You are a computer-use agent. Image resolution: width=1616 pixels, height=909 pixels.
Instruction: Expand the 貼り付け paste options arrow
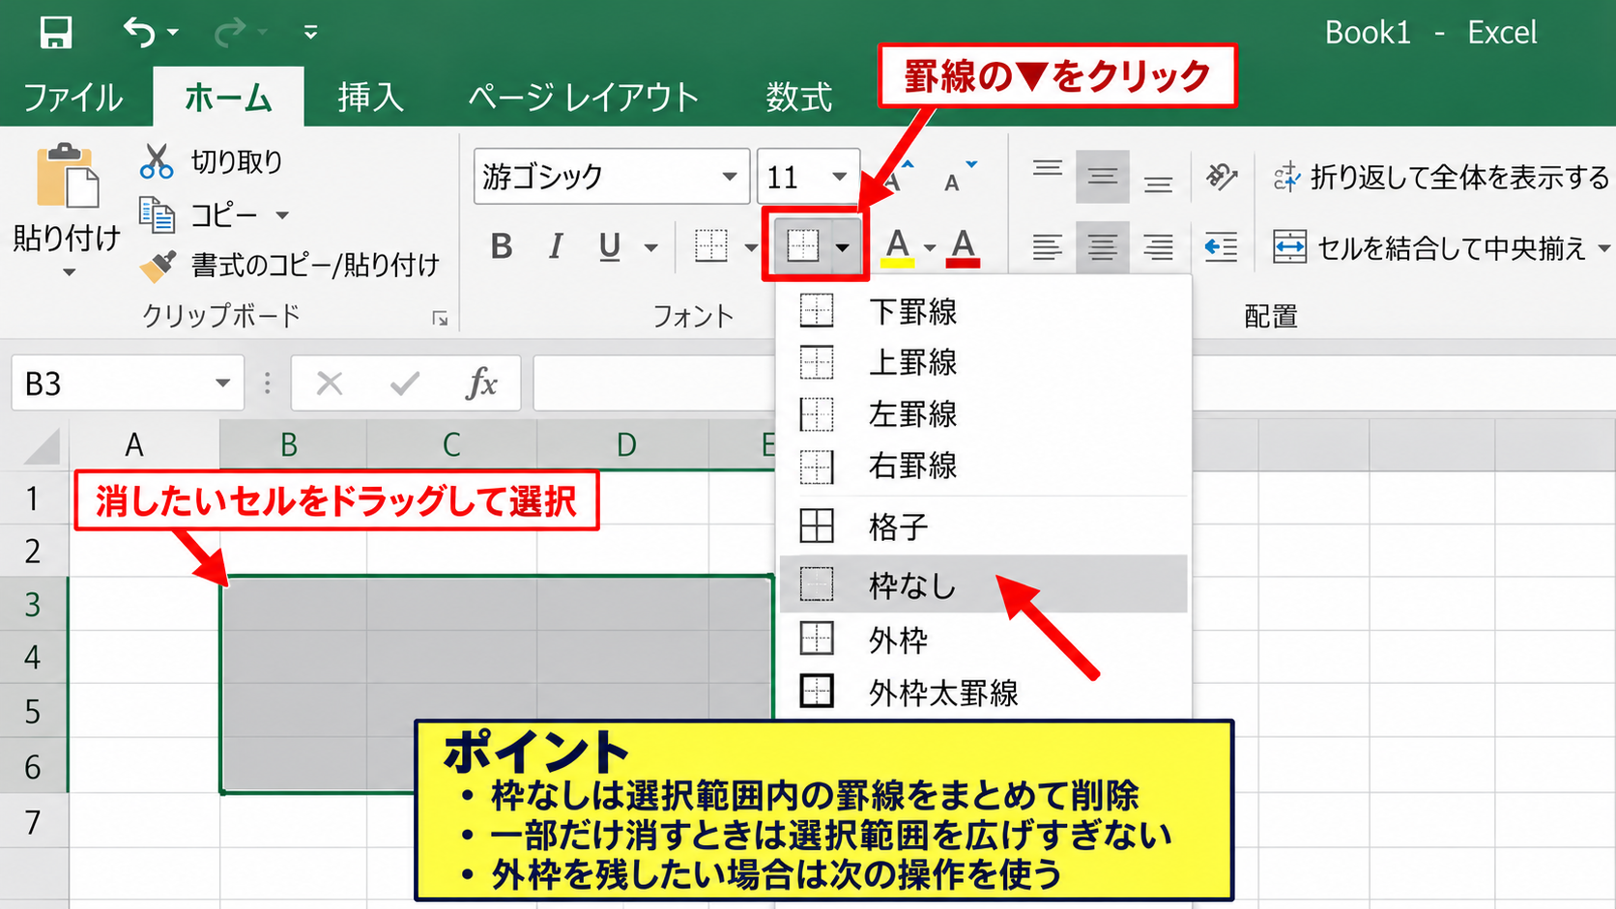pos(69,272)
